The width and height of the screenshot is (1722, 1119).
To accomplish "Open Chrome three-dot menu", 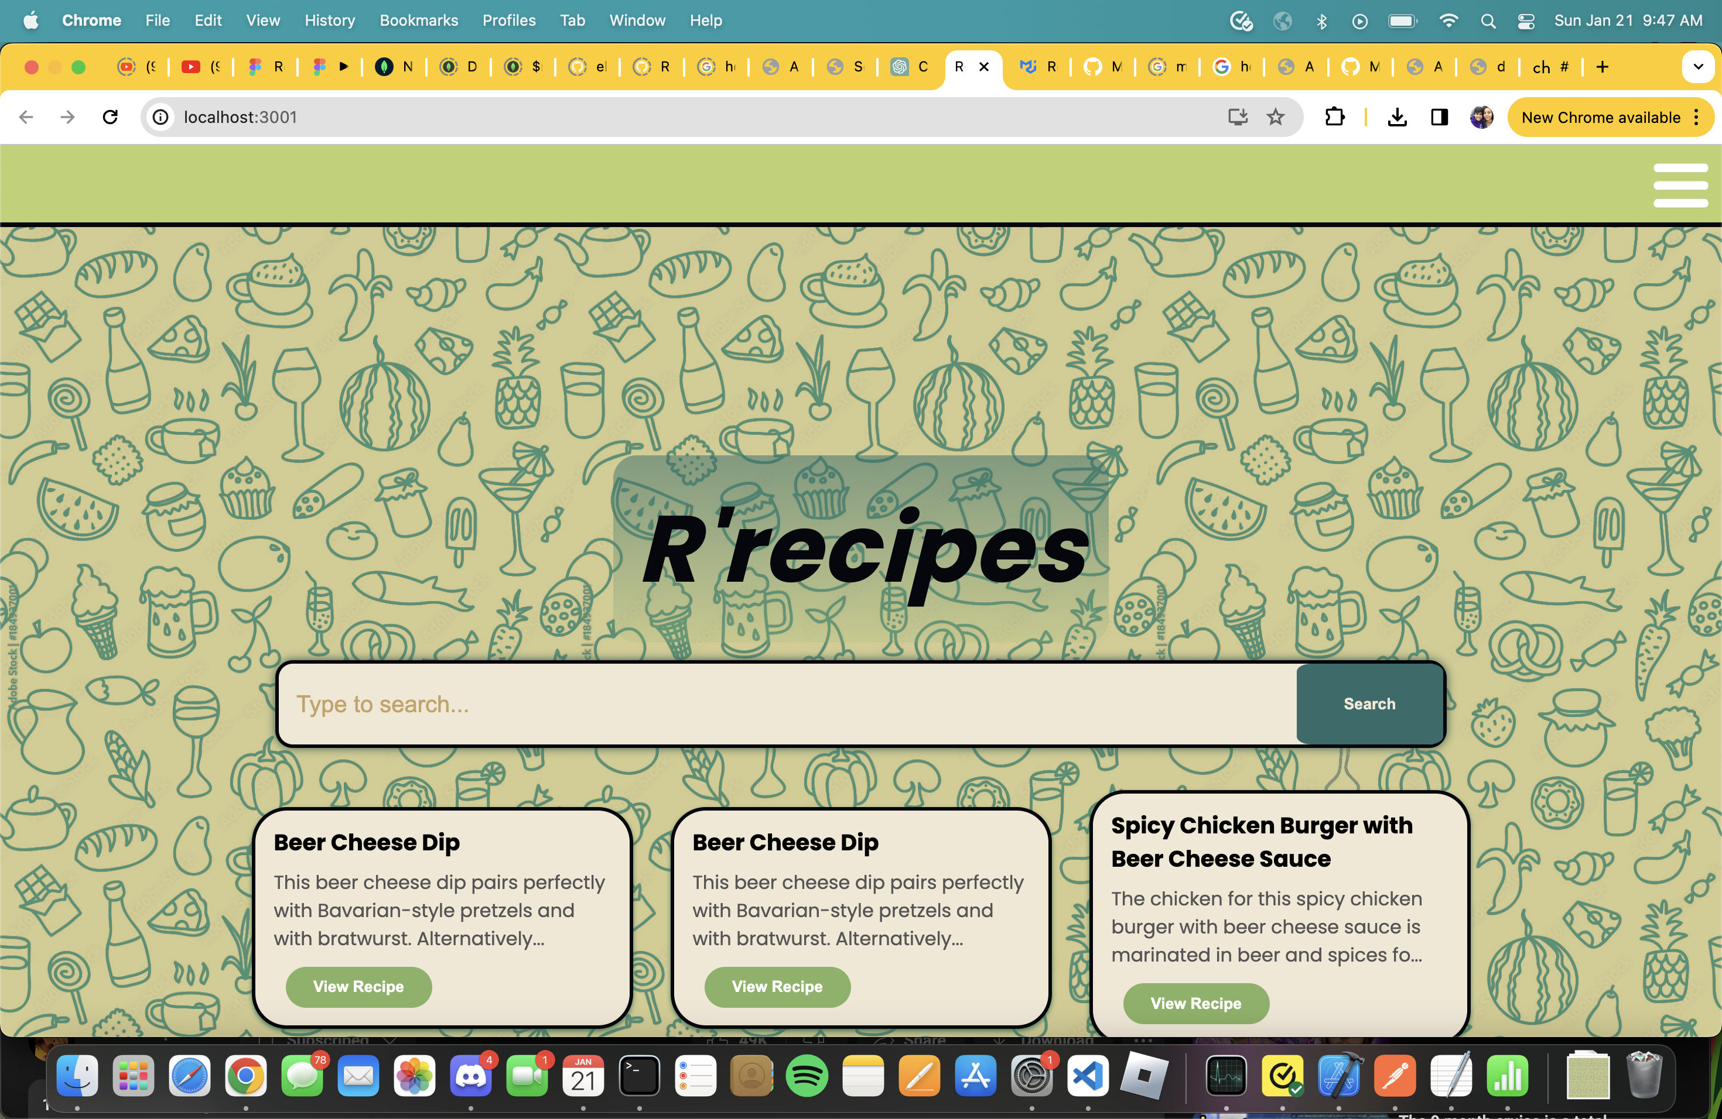I will click(1697, 117).
